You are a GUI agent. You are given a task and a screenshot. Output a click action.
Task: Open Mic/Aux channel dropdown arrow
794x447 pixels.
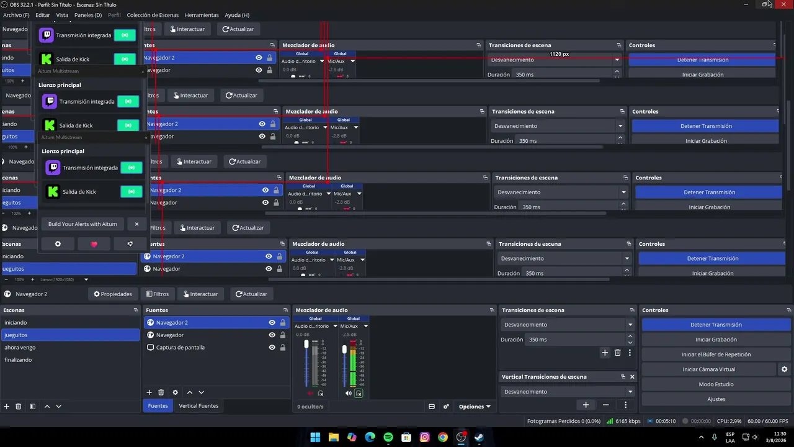click(365, 326)
